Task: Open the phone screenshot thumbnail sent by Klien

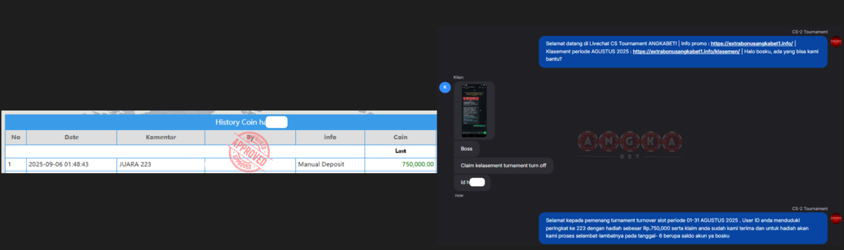Action: tap(474, 111)
